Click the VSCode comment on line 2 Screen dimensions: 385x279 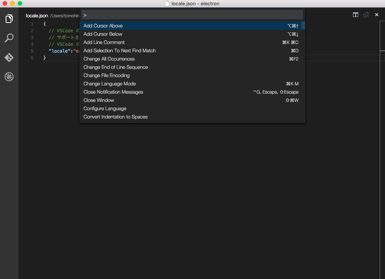click(64, 31)
